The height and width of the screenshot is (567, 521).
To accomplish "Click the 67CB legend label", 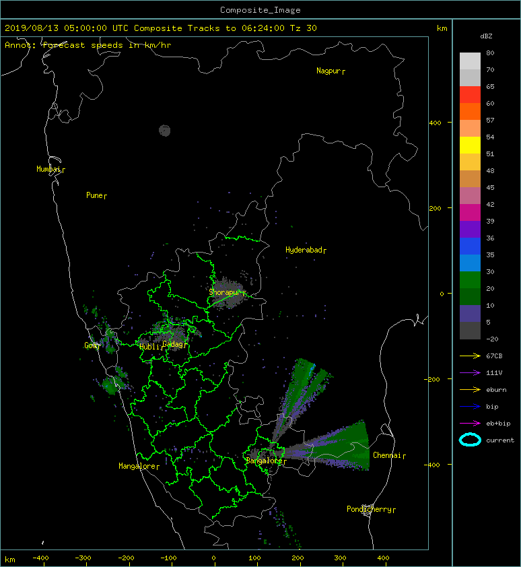I will coord(494,356).
